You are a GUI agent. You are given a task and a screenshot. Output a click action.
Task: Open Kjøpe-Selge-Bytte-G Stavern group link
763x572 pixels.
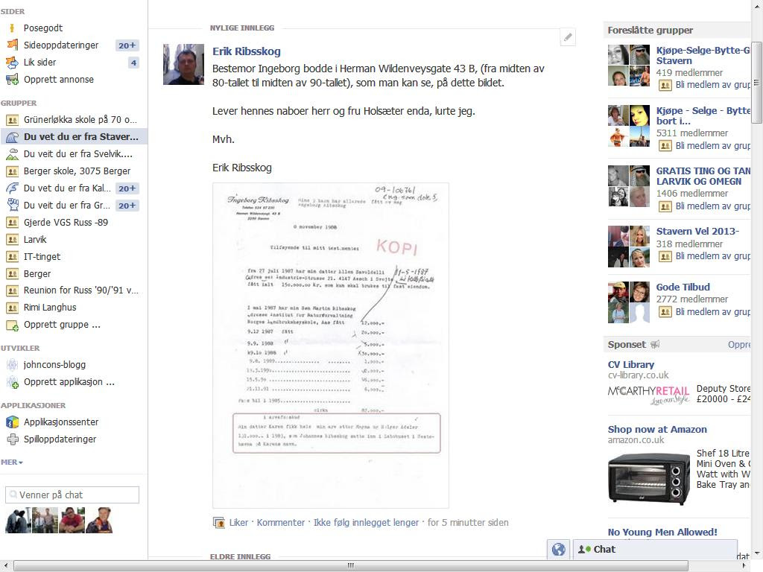point(703,55)
